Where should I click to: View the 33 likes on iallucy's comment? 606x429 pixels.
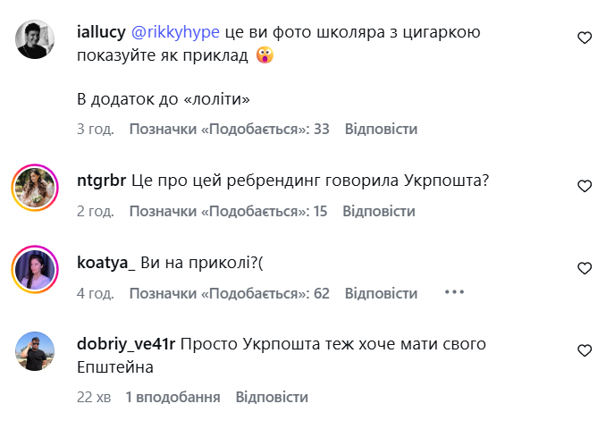(230, 129)
